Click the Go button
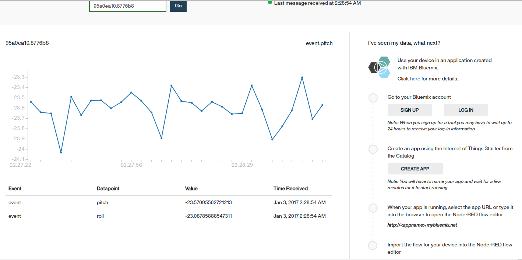 point(178,6)
